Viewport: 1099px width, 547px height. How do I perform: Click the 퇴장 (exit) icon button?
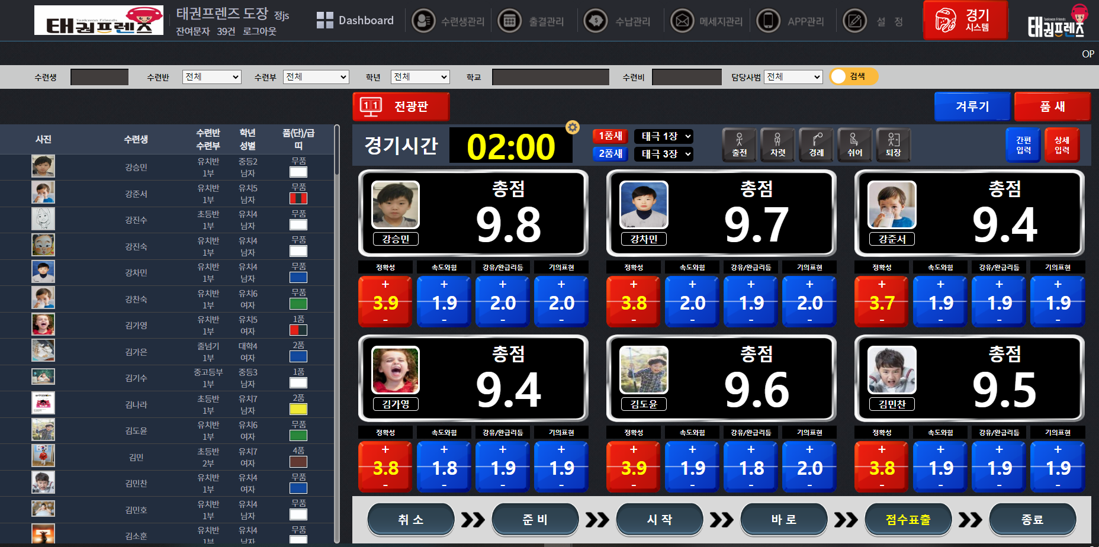tap(893, 144)
